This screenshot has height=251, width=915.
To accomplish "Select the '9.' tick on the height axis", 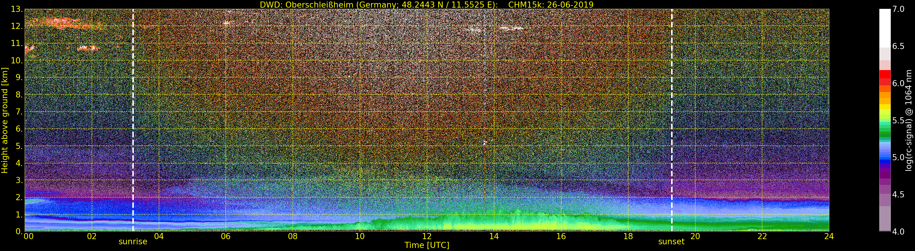I will point(19,77).
